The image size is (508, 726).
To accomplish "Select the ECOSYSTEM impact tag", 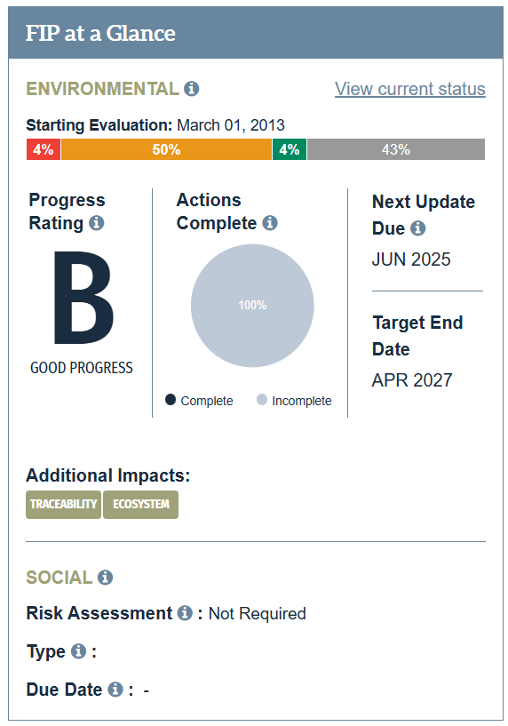I will (140, 504).
